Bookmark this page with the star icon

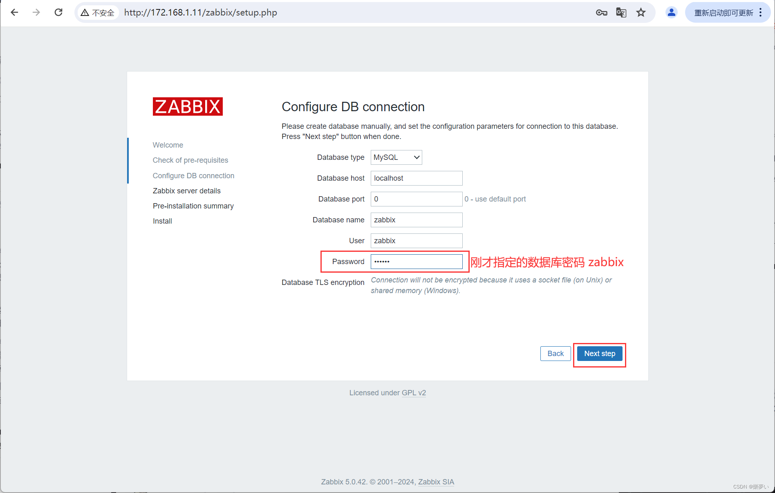641,12
